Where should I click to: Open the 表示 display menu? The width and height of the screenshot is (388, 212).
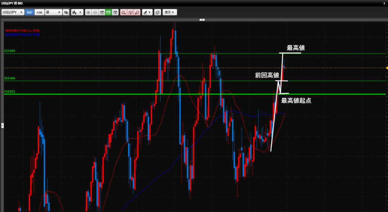[170, 12]
